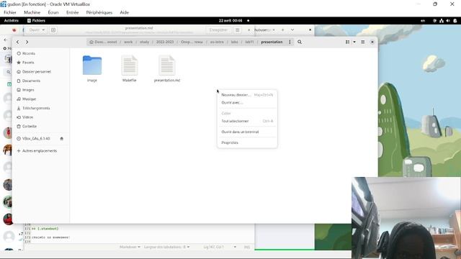Click the work path segment
This screenshot has width=461, height=259.
(128, 42)
